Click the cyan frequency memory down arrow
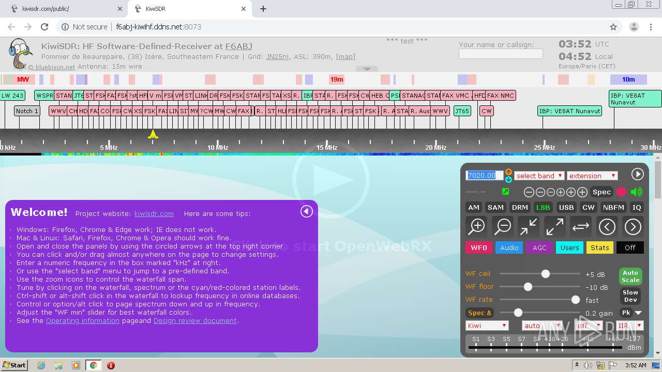Image resolution: width=662 pixels, height=372 pixels. tap(508, 179)
